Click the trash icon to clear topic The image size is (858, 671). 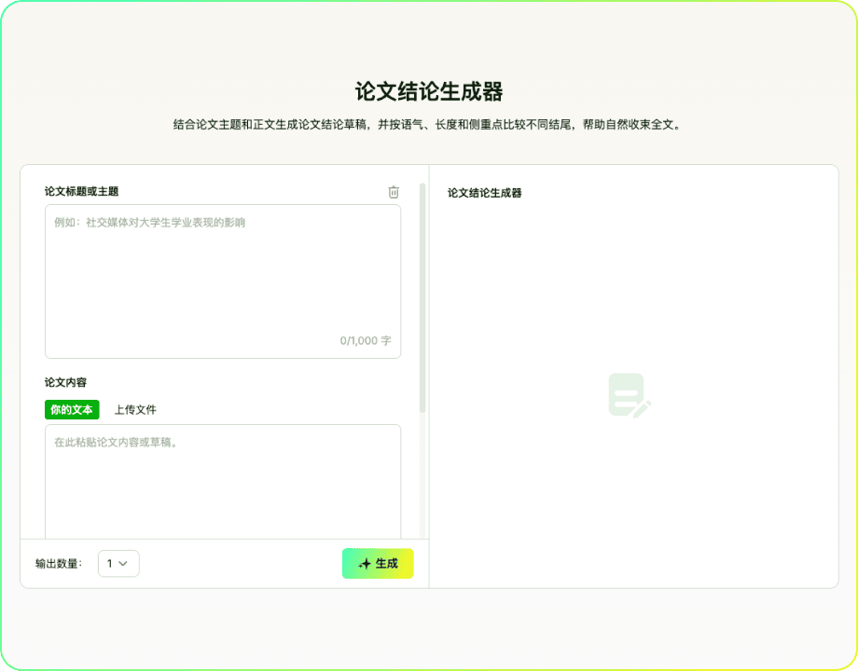pos(394,192)
